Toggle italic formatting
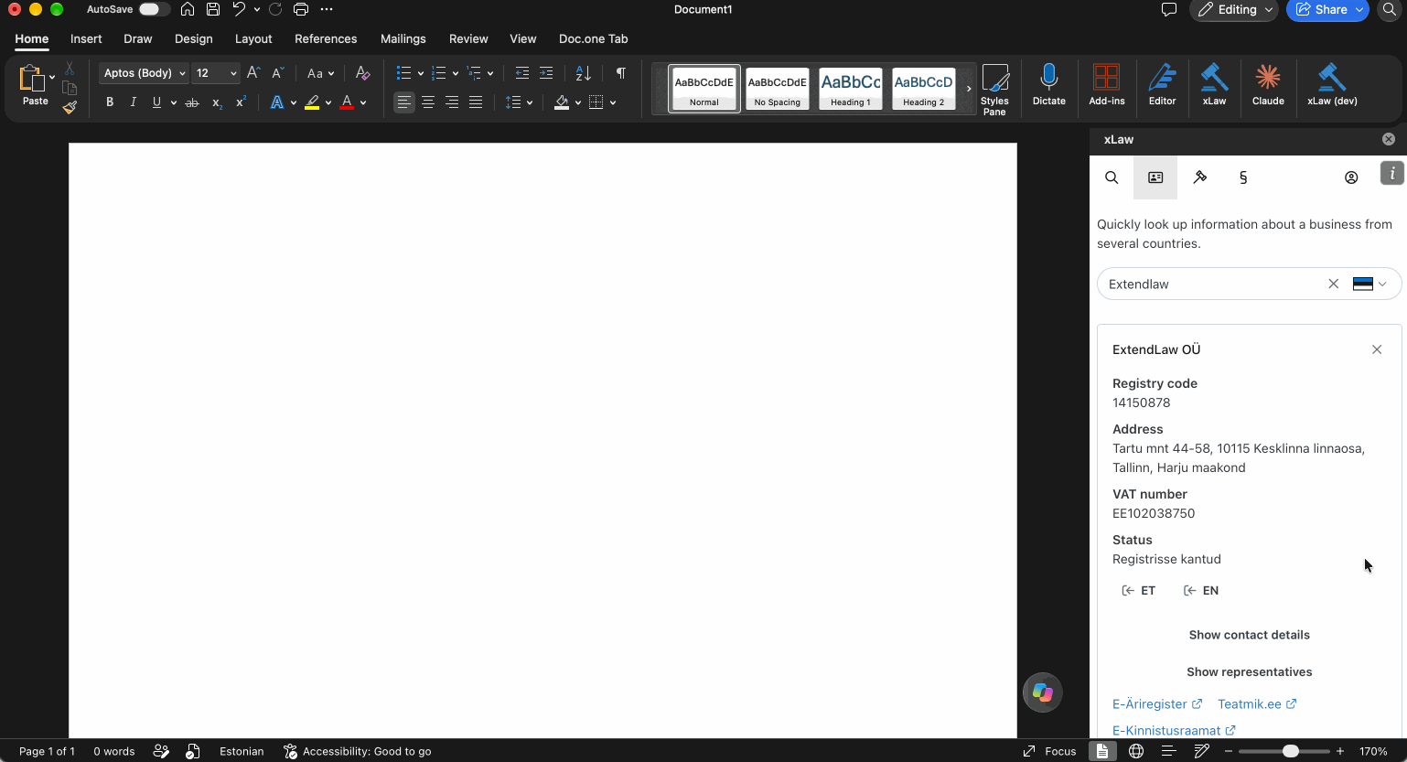This screenshot has height=762, width=1407. (134, 102)
